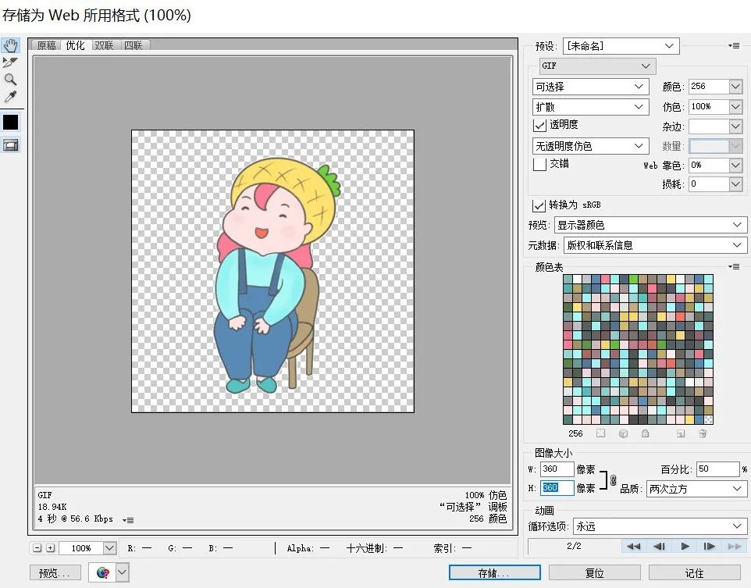Delete selected color with trash icon
The image size is (751, 588).
tap(703, 433)
